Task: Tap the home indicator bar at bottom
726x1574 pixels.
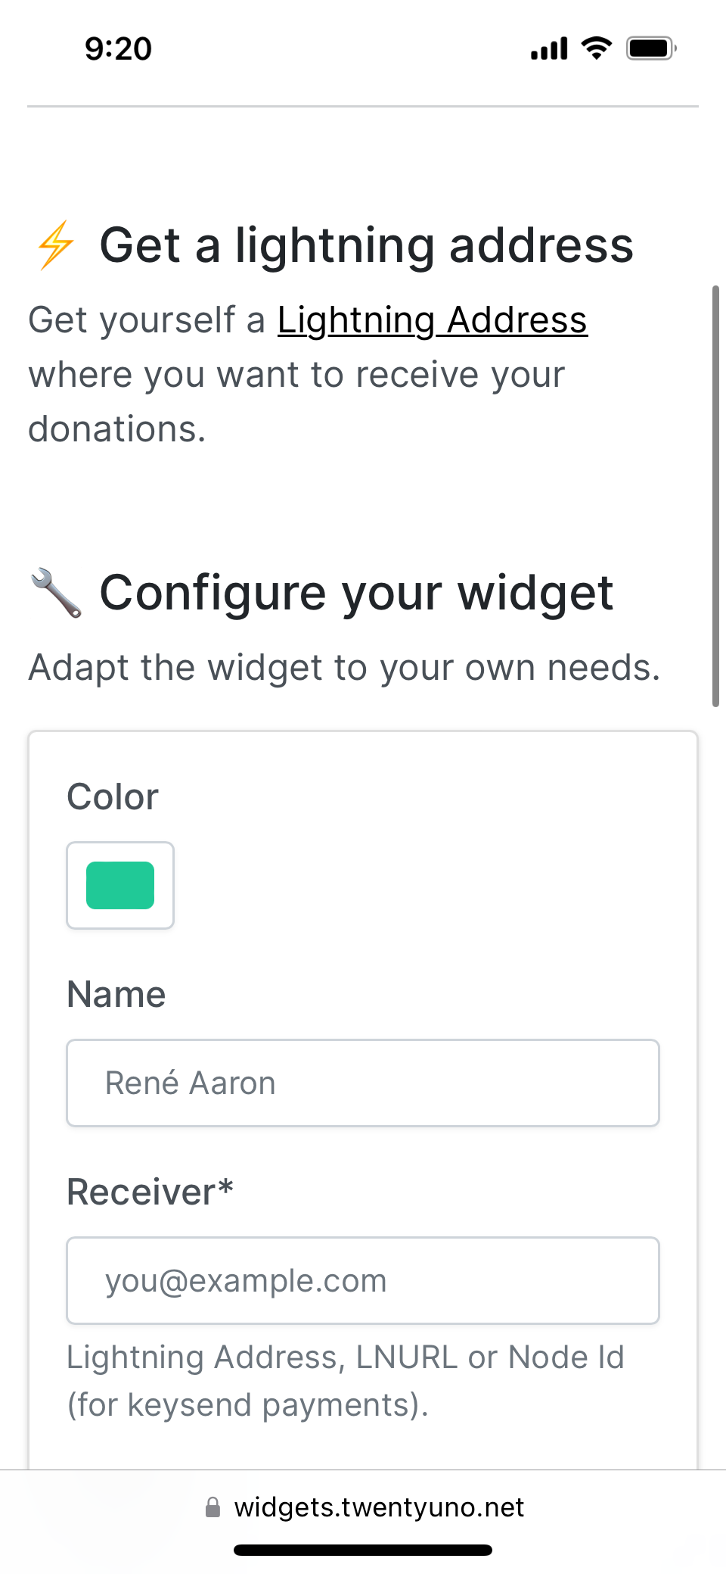Action: click(363, 1550)
